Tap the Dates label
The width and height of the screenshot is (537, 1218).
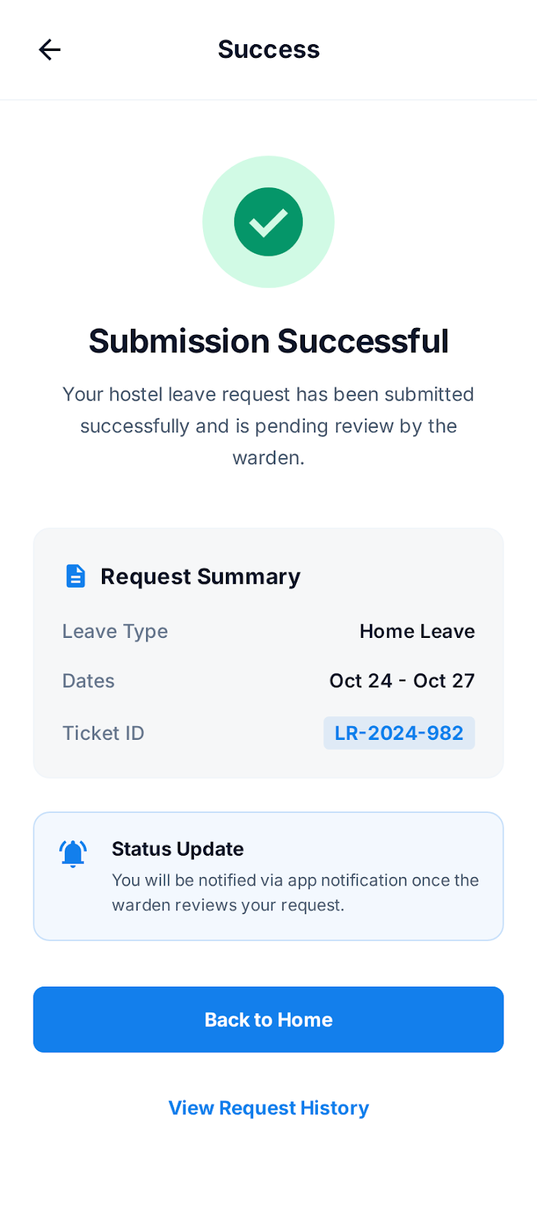point(88,681)
